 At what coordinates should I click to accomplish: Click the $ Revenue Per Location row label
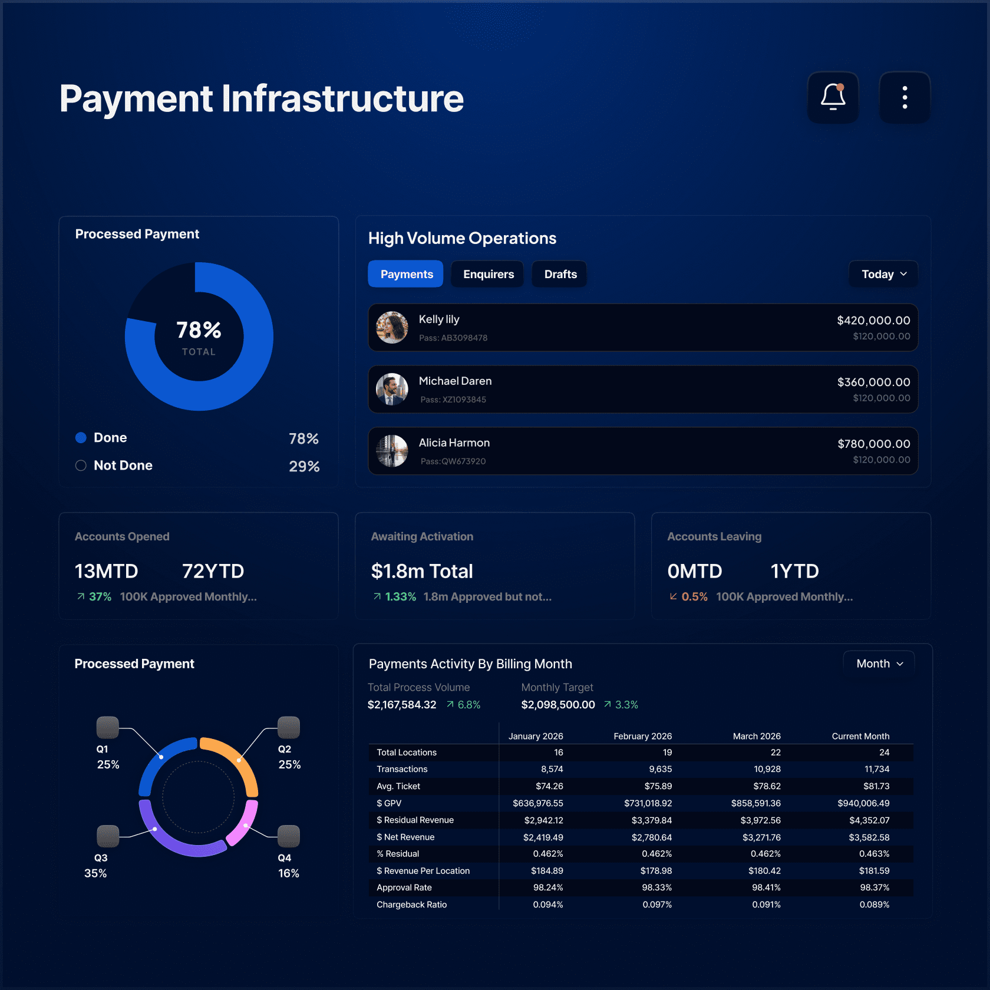[x=423, y=870]
